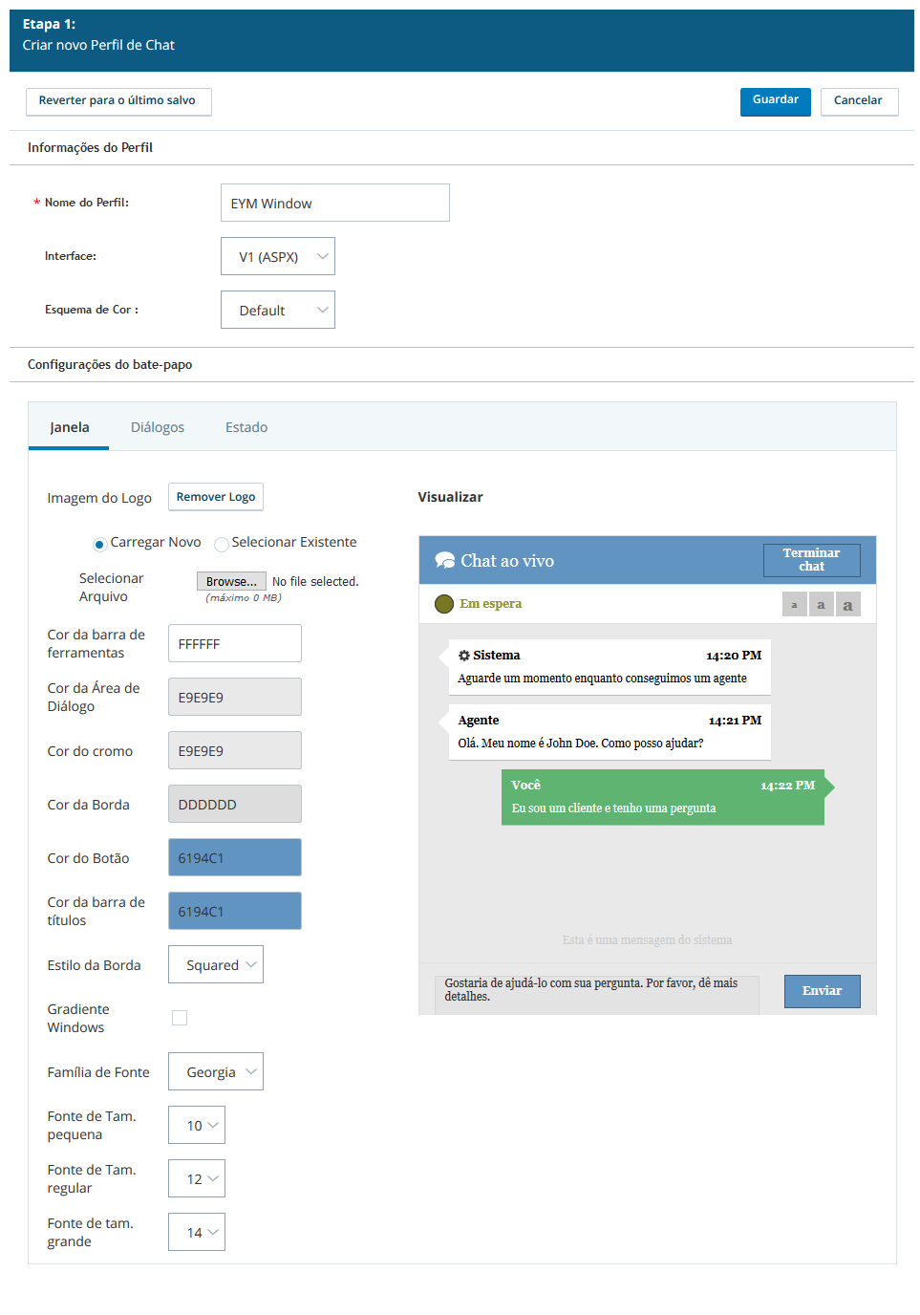
Task: Click the '14:22 PM' timestamp
Action: (x=788, y=786)
